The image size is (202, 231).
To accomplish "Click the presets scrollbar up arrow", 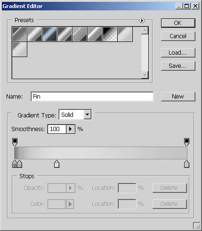I will 145,31.
